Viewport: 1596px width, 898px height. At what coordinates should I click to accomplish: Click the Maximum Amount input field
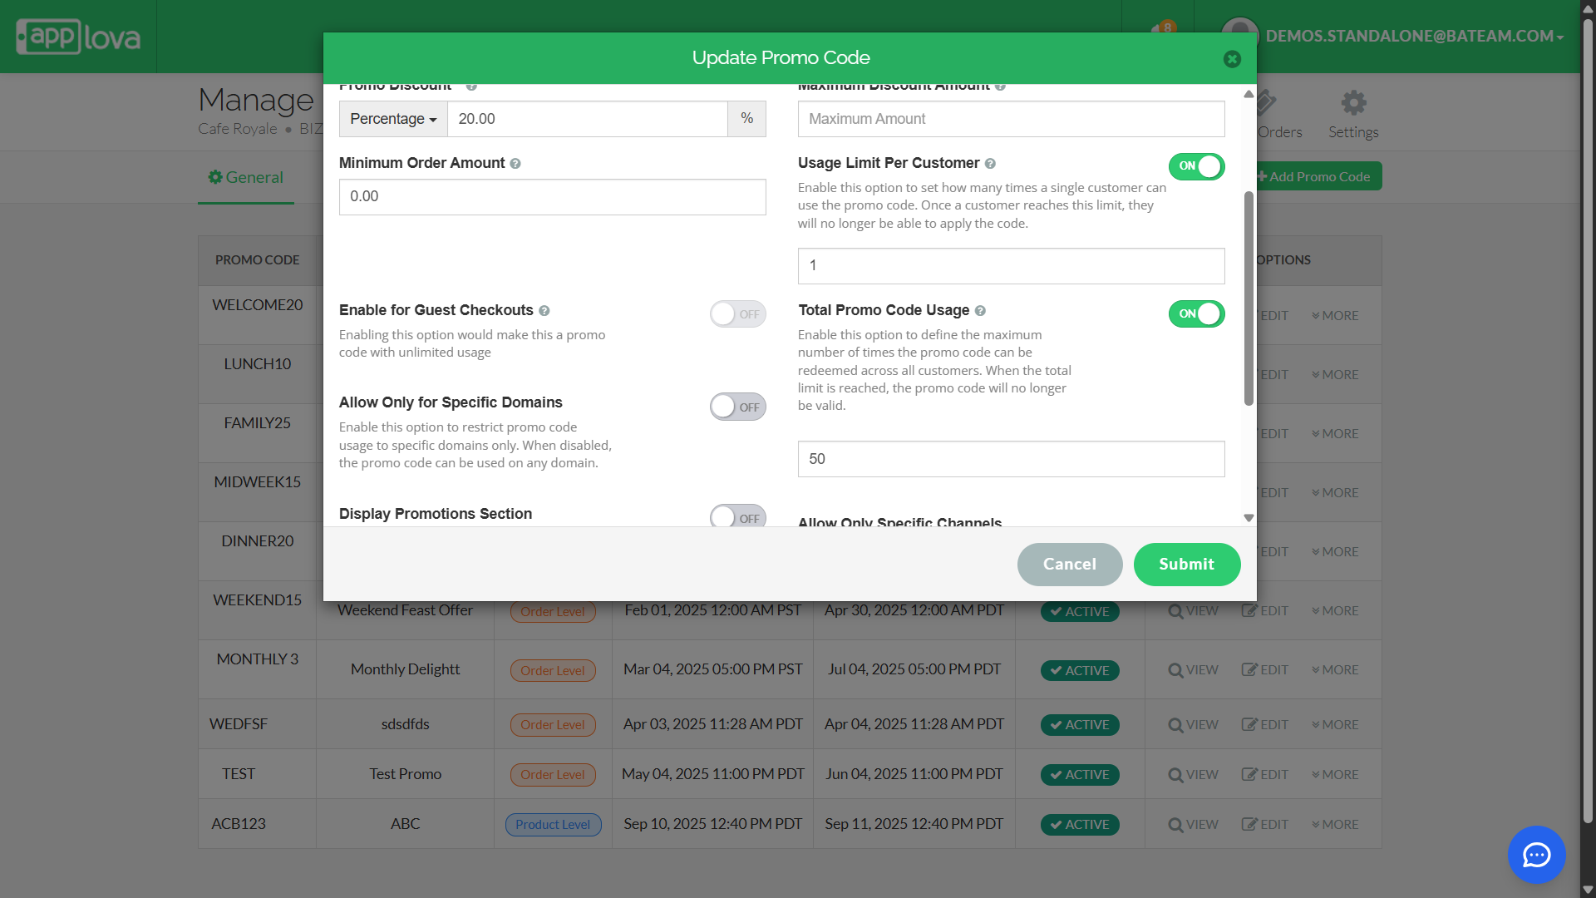click(1011, 119)
